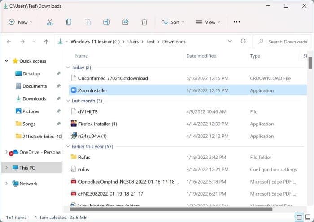314x222 pixels.
Task: Click 4/5/2022 10:46 AM date text
Action: coord(206,112)
